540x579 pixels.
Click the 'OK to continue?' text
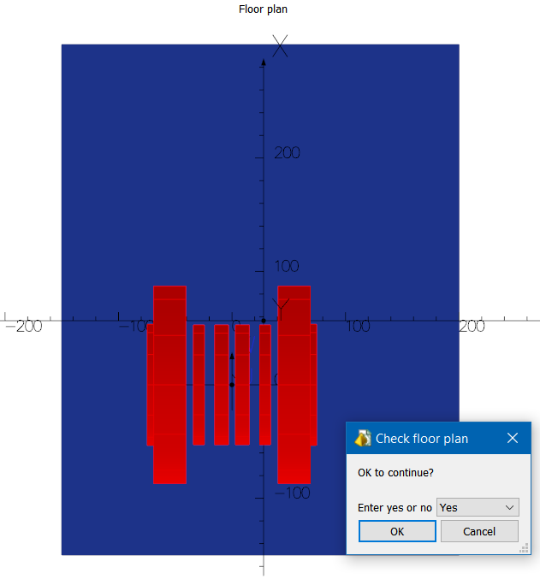395,473
